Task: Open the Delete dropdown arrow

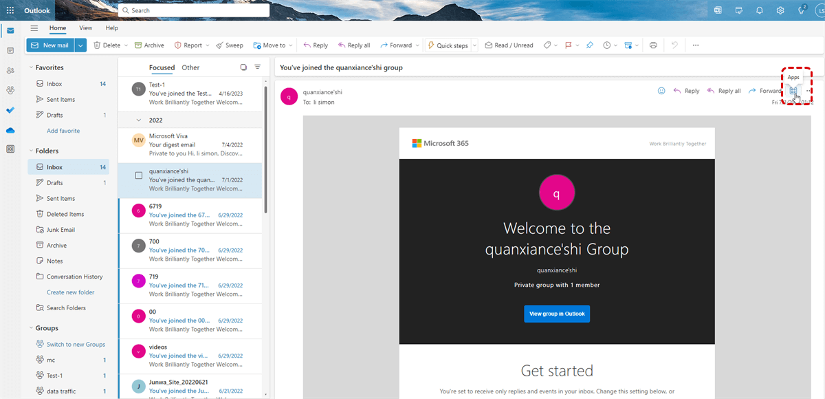Action: pos(126,45)
